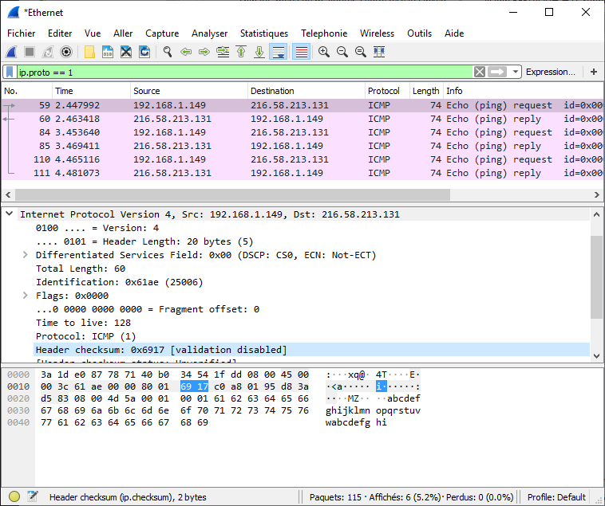Select the Time to live: 128 line
605x506 pixels.
83,323
